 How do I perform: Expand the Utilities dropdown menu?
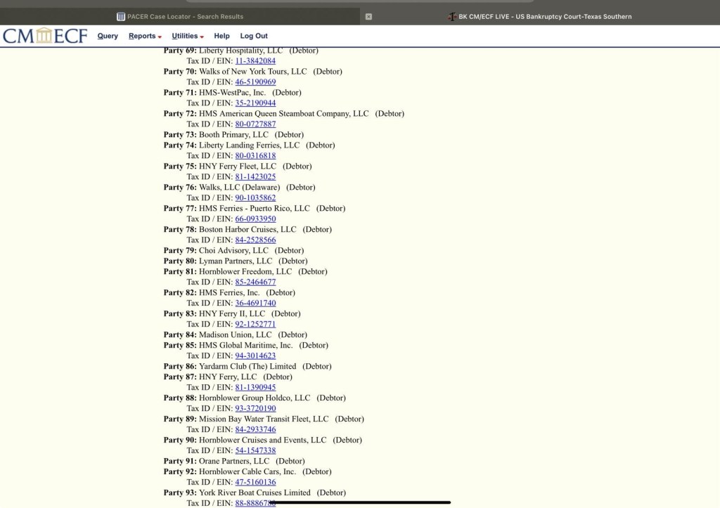point(187,36)
